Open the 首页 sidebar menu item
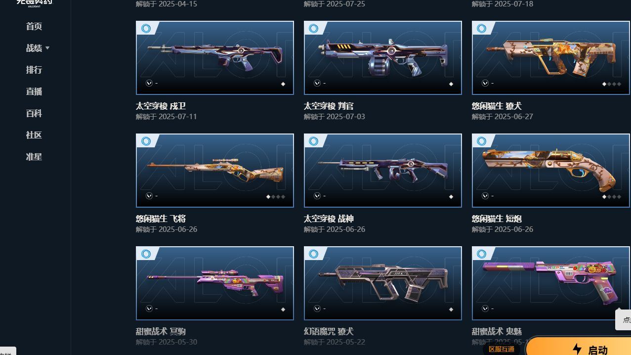This screenshot has height=355, width=631. click(x=34, y=26)
